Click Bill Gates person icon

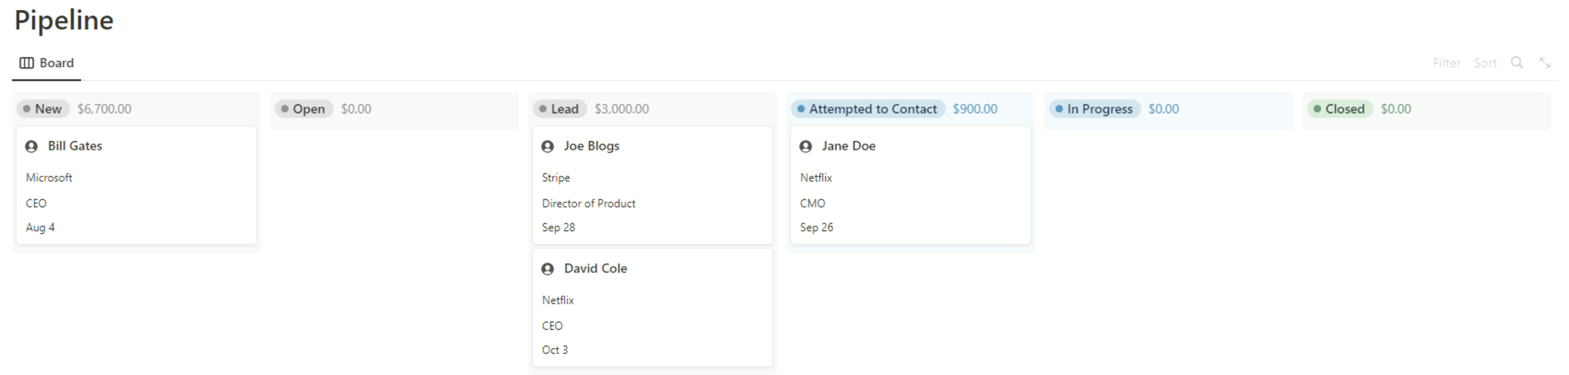tap(31, 146)
